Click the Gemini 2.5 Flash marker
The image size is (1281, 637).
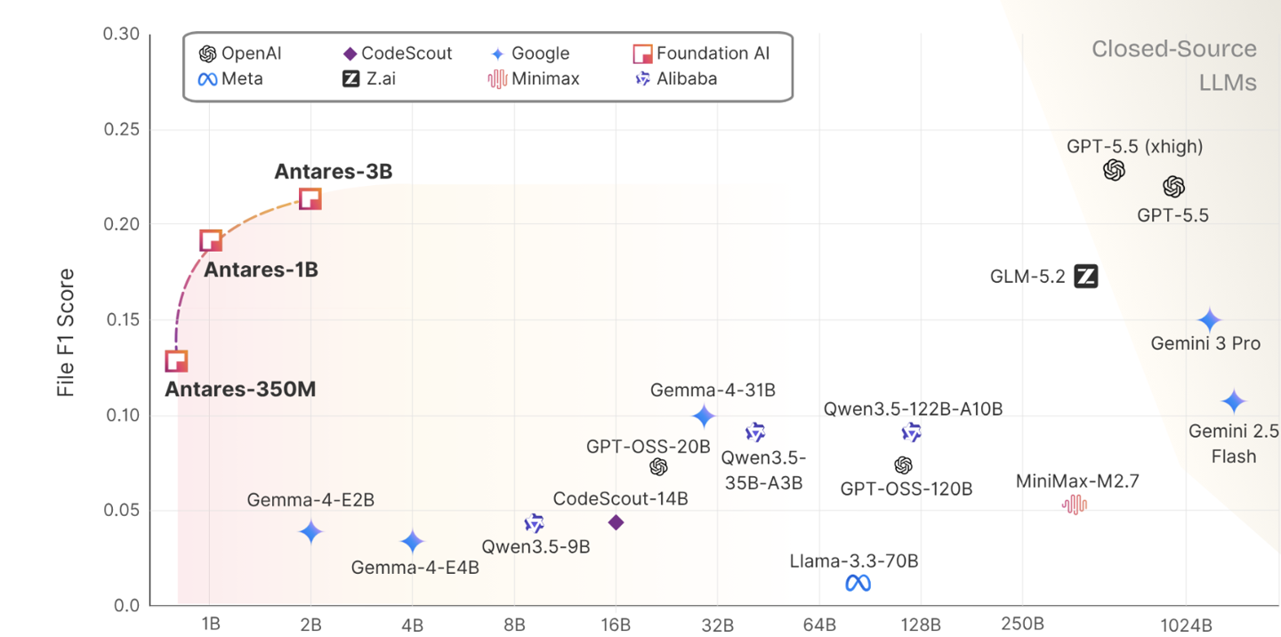tap(1233, 401)
